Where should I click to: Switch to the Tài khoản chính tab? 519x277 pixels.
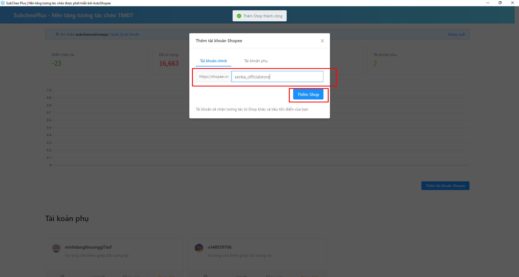[x=213, y=61]
